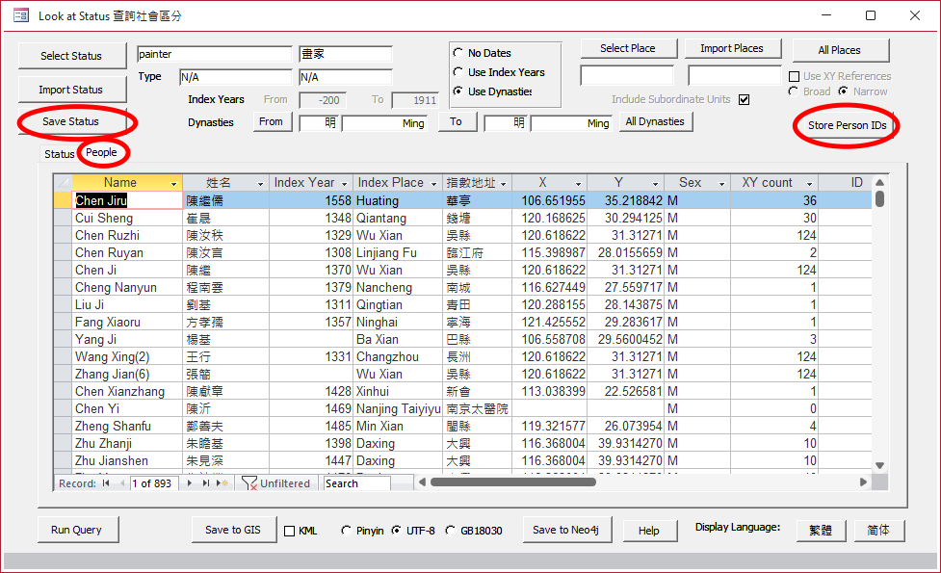Select the No Dates radio option
This screenshot has height=573, width=941.
[457, 53]
